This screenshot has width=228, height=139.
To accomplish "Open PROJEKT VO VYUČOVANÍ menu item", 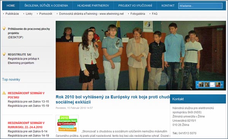I will pyautogui.click(x=135, y=6).
